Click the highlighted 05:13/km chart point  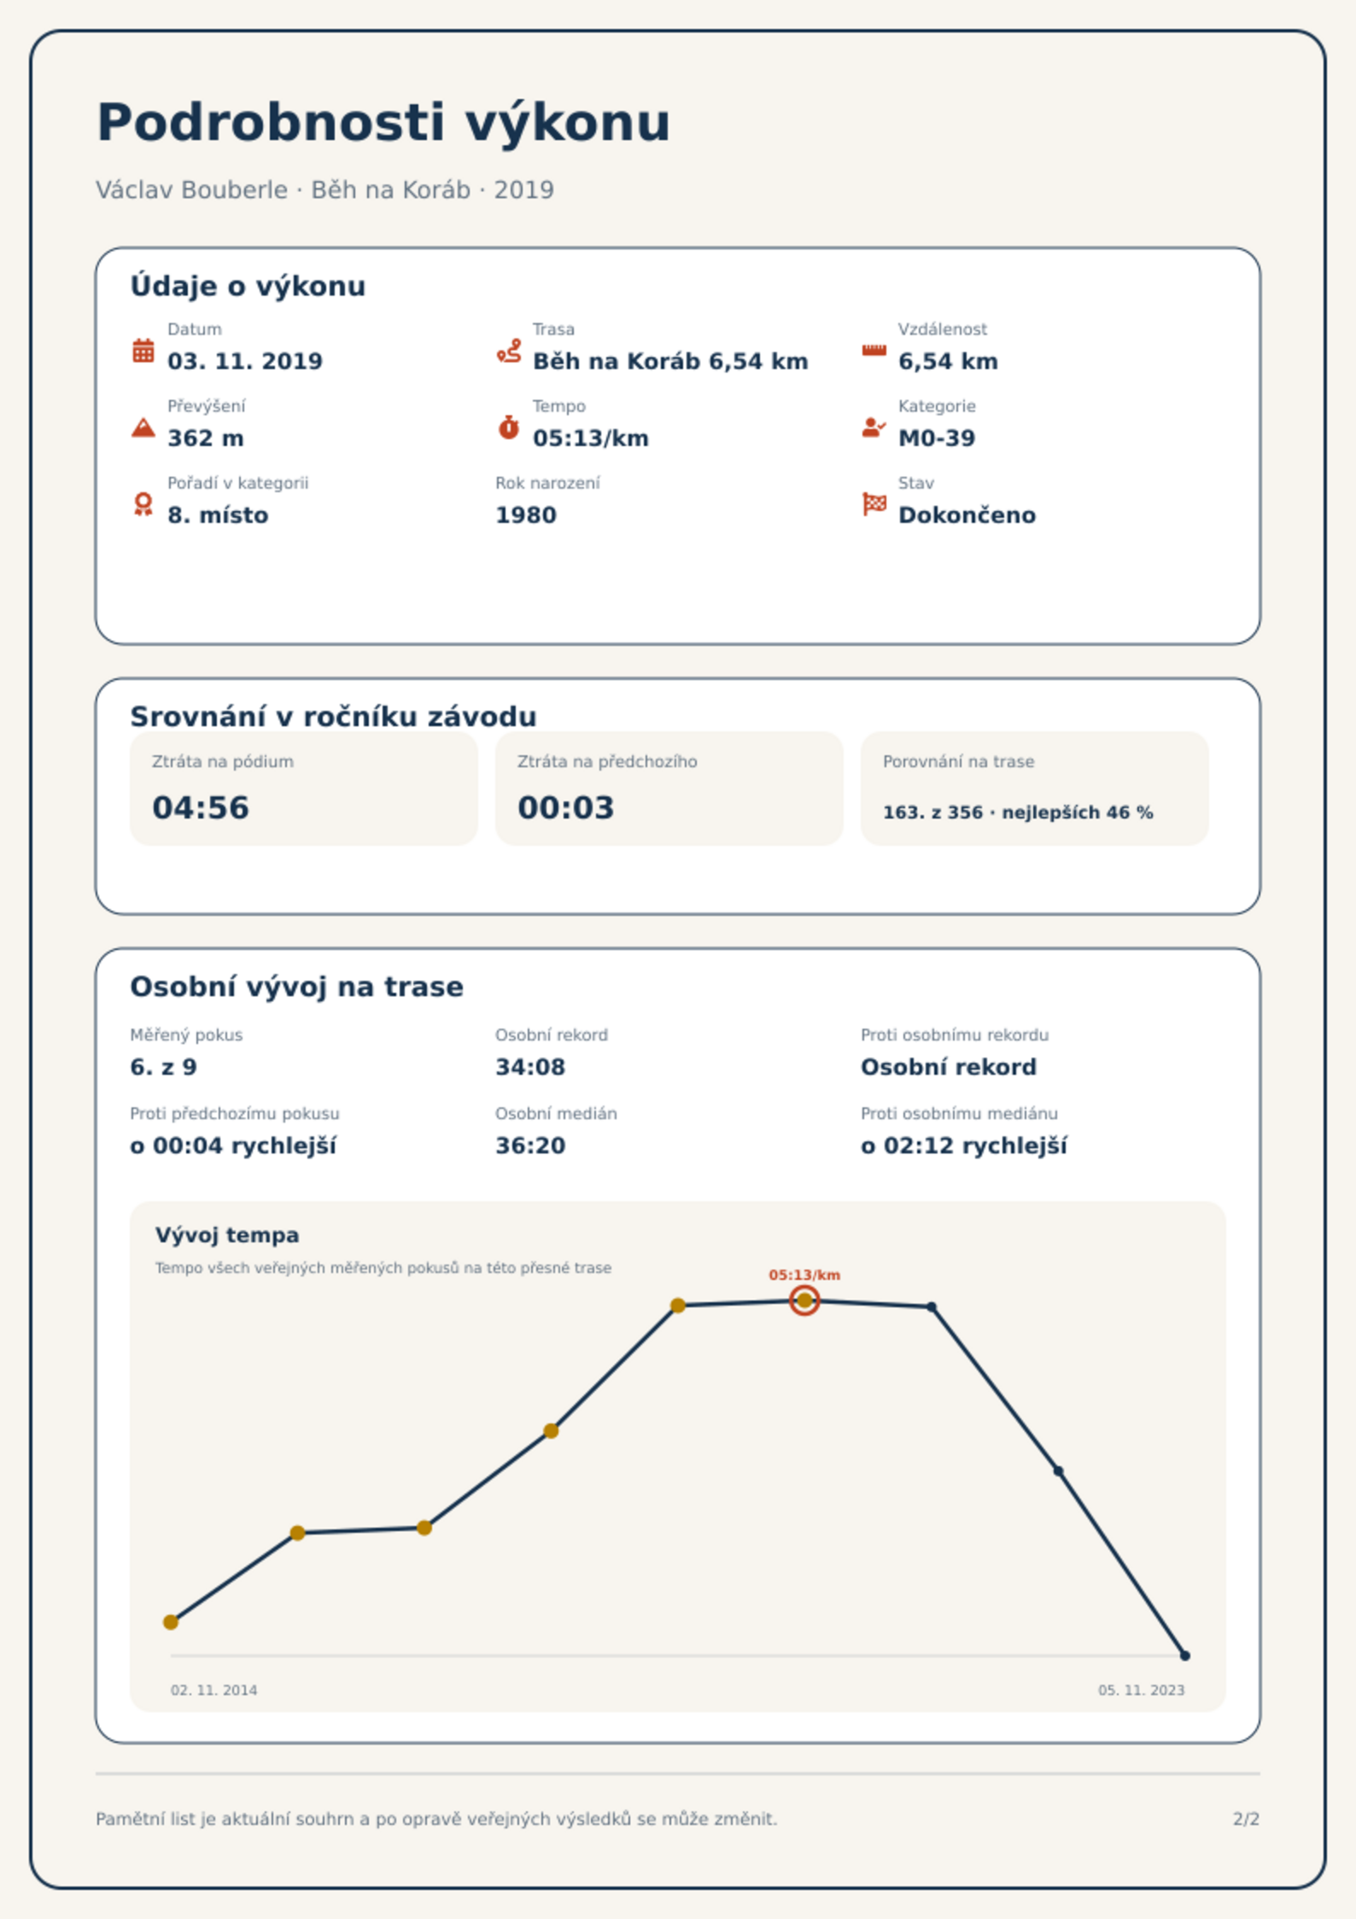(x=804, y=1300)
